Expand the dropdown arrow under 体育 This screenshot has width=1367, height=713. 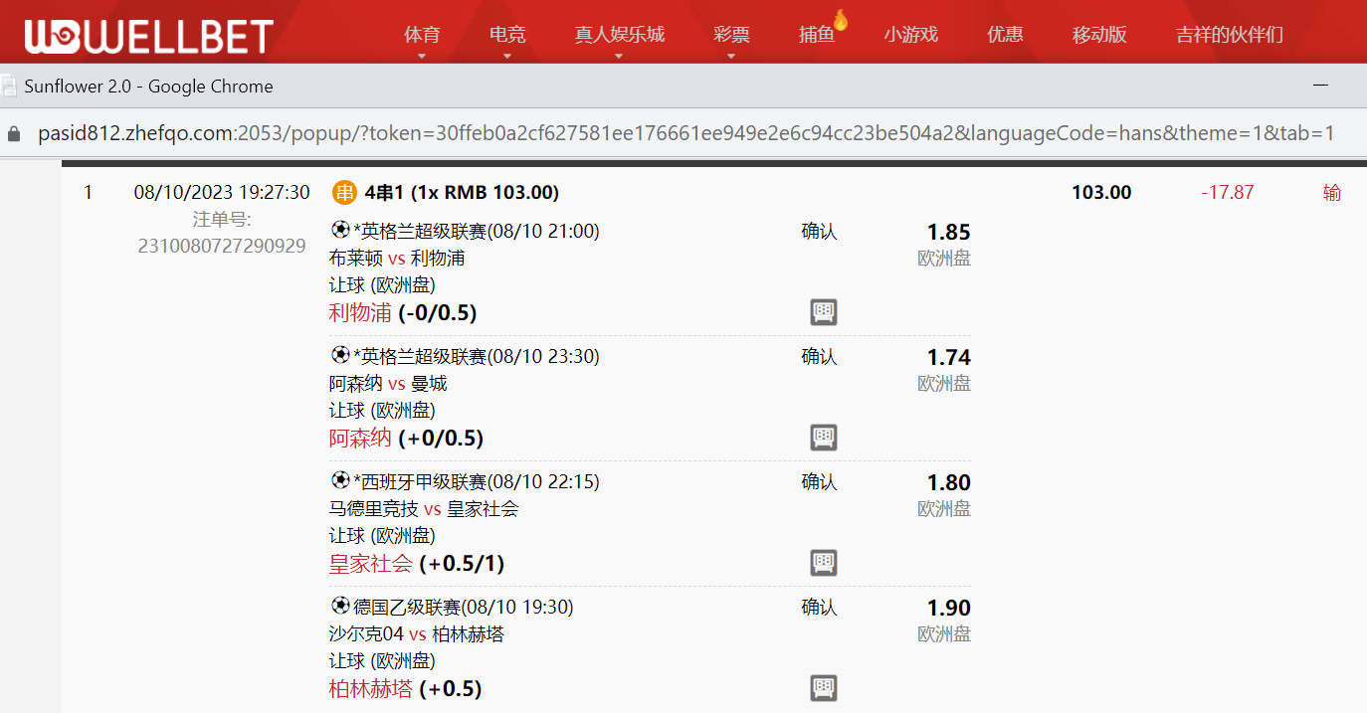tap(422, 57)
